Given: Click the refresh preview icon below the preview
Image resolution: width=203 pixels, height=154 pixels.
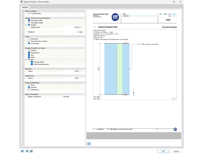Looking at the screenshot, I should tap(89, 144).
